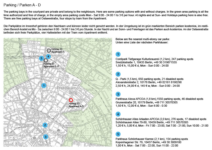Click badge 5 above Parkhaus Schönhauser Karree entry
The height and width of the screenshot is (150, 212).
(x=118, y=134)
